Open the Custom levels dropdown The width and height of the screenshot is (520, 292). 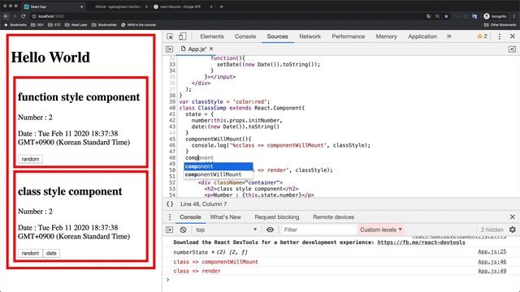pos(381,230)
